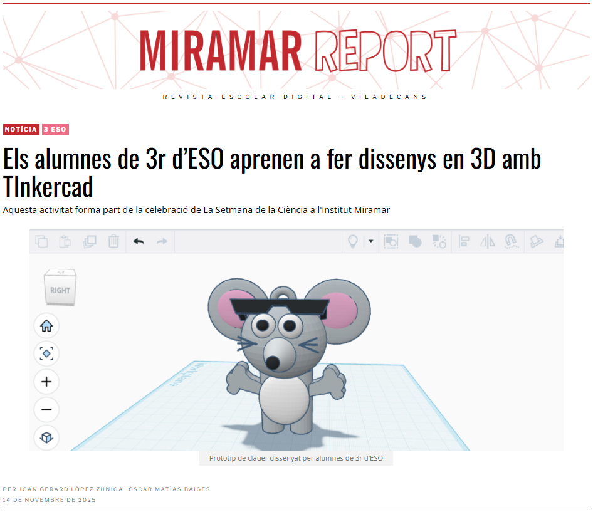
Task: Click the Align tool icon
Action: coord(464,241)
